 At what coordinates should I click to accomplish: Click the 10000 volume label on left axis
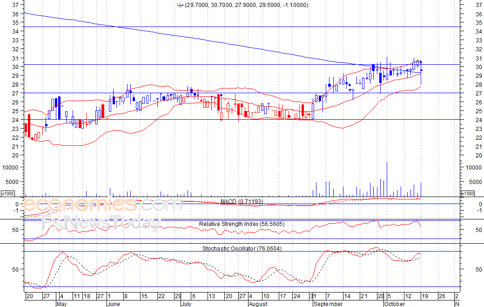pos(10,167)
